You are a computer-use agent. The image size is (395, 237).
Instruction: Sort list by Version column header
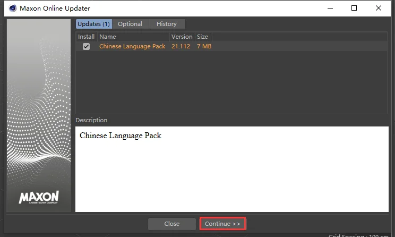coord(182,37)
